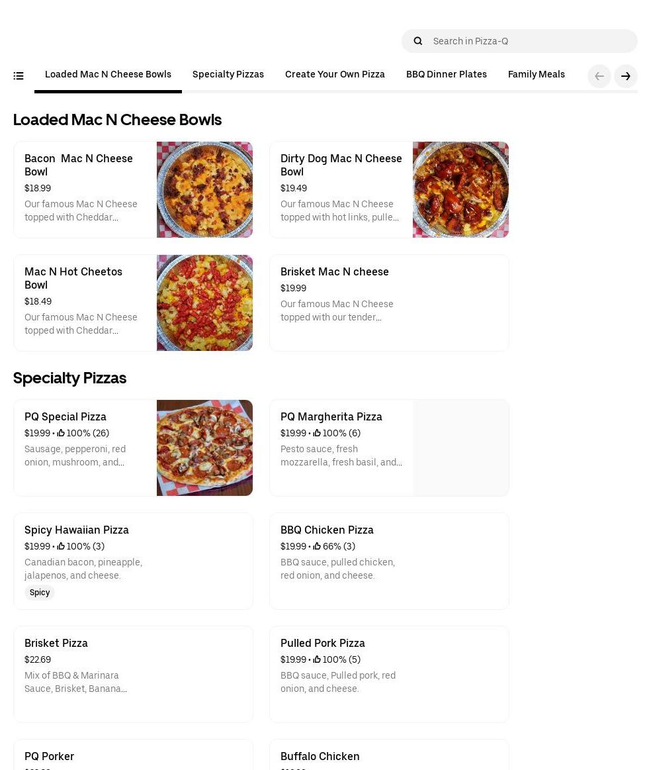Open Bacon Mac N Cheese Bowl photo

tap(204, 189)
